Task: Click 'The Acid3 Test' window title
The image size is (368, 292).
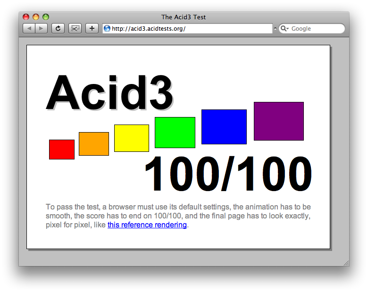Action: click(x=184, y=17)
